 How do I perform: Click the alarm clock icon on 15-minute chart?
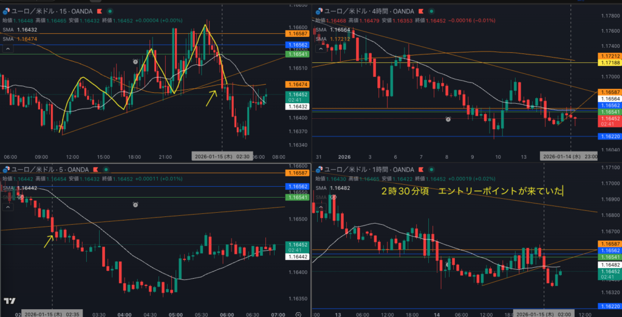pos(136,61)
